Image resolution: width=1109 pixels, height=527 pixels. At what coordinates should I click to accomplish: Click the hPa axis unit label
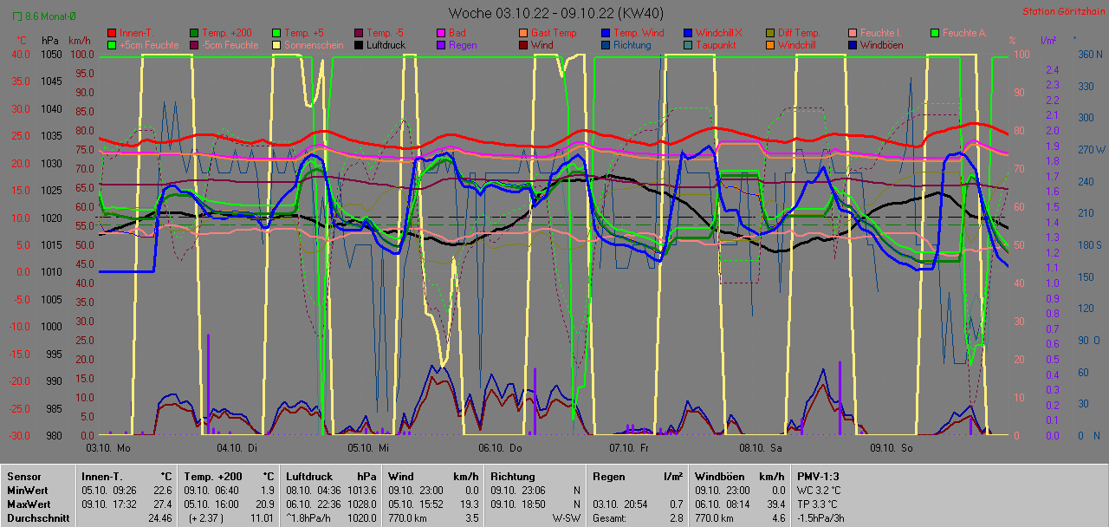pos(50,41)
